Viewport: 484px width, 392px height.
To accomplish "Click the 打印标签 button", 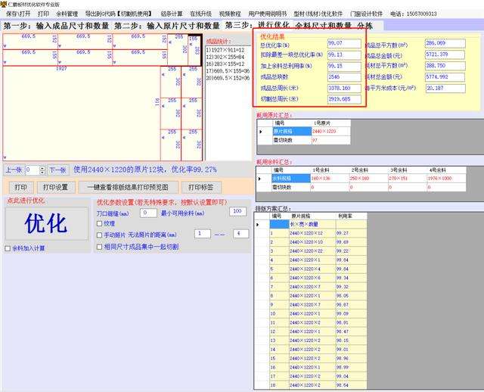I will pyautogui.click(x=200, y=187).
